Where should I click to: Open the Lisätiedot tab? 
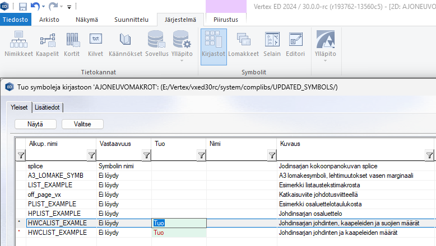click(x=48, y=107)
